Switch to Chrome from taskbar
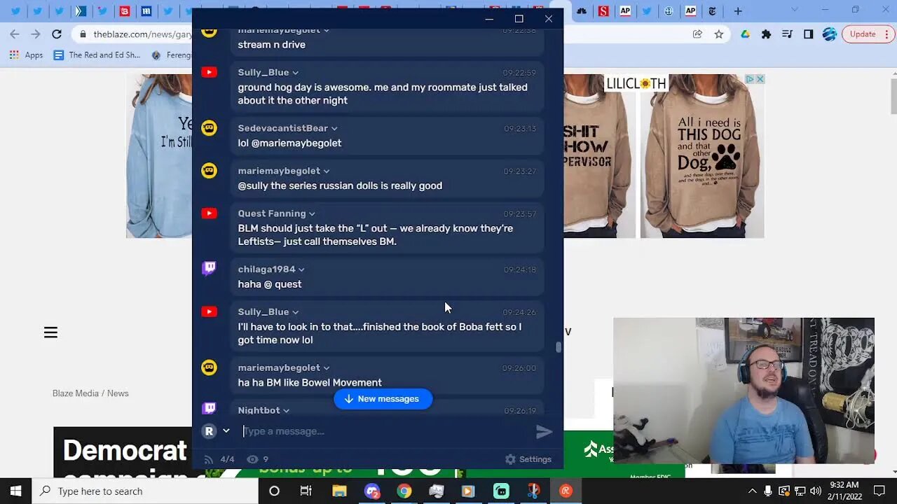The image size is (897, 504). click(x=404, y=491)
